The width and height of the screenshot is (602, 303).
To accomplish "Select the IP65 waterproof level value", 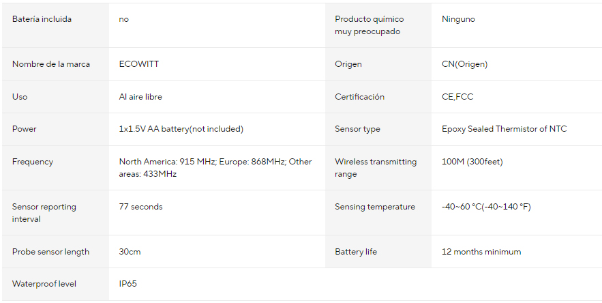I will pyautogui.click(x=127, y=284).
